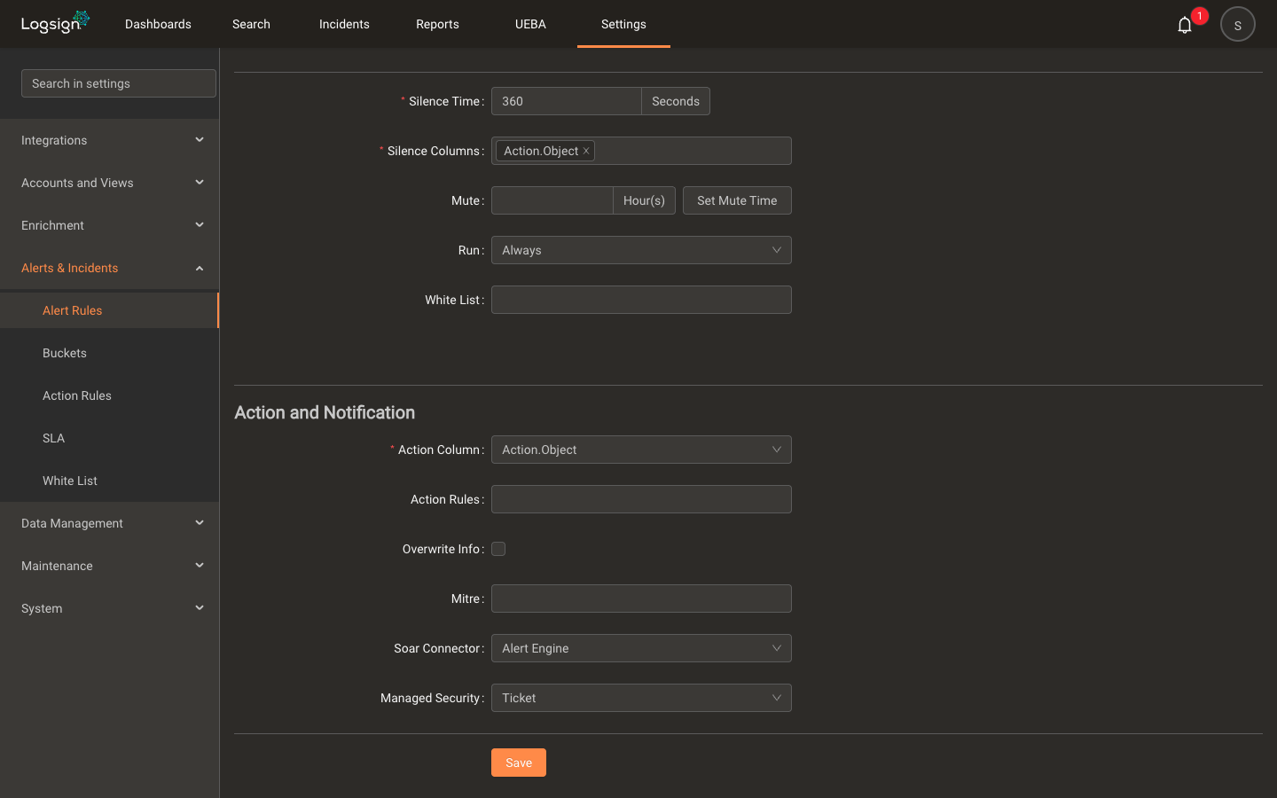Click the Set Mute Time button
Screen dimensions: 1277x798
point(737,200)
